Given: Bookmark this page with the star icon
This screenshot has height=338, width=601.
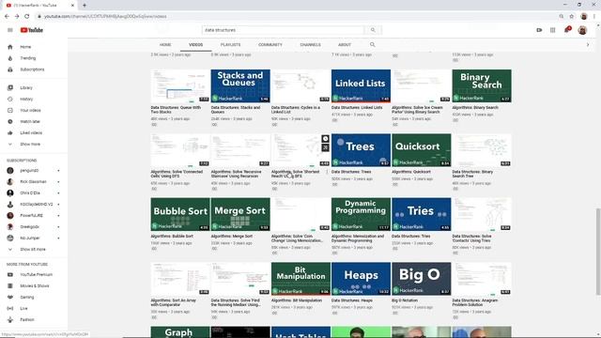Looking at the screenshot, I should tap(572, 17).
